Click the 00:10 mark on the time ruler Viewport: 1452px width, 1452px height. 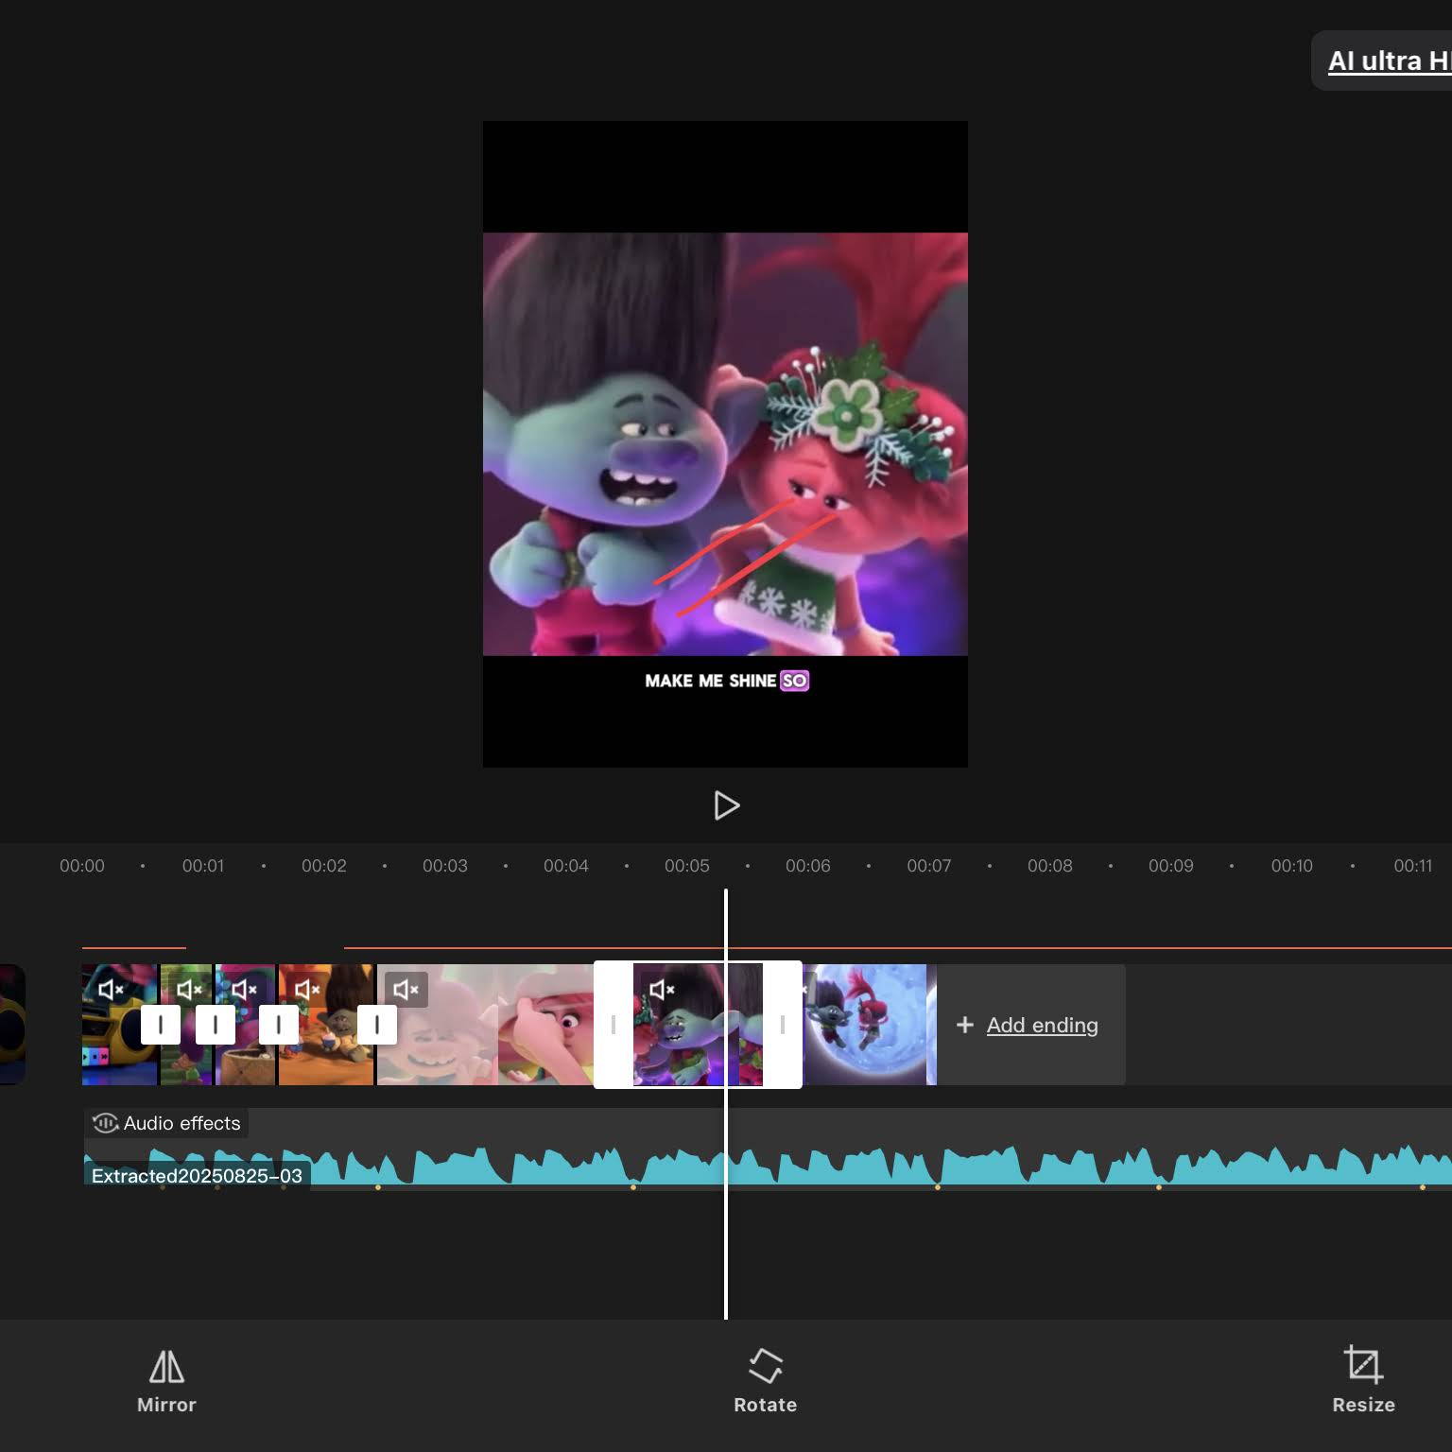click(1292, 866)
